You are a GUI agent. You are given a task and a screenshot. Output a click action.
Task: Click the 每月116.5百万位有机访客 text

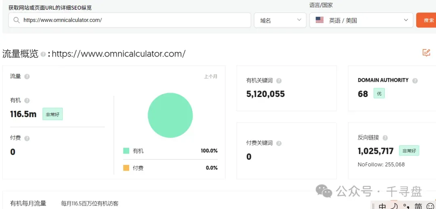[90, 204]
